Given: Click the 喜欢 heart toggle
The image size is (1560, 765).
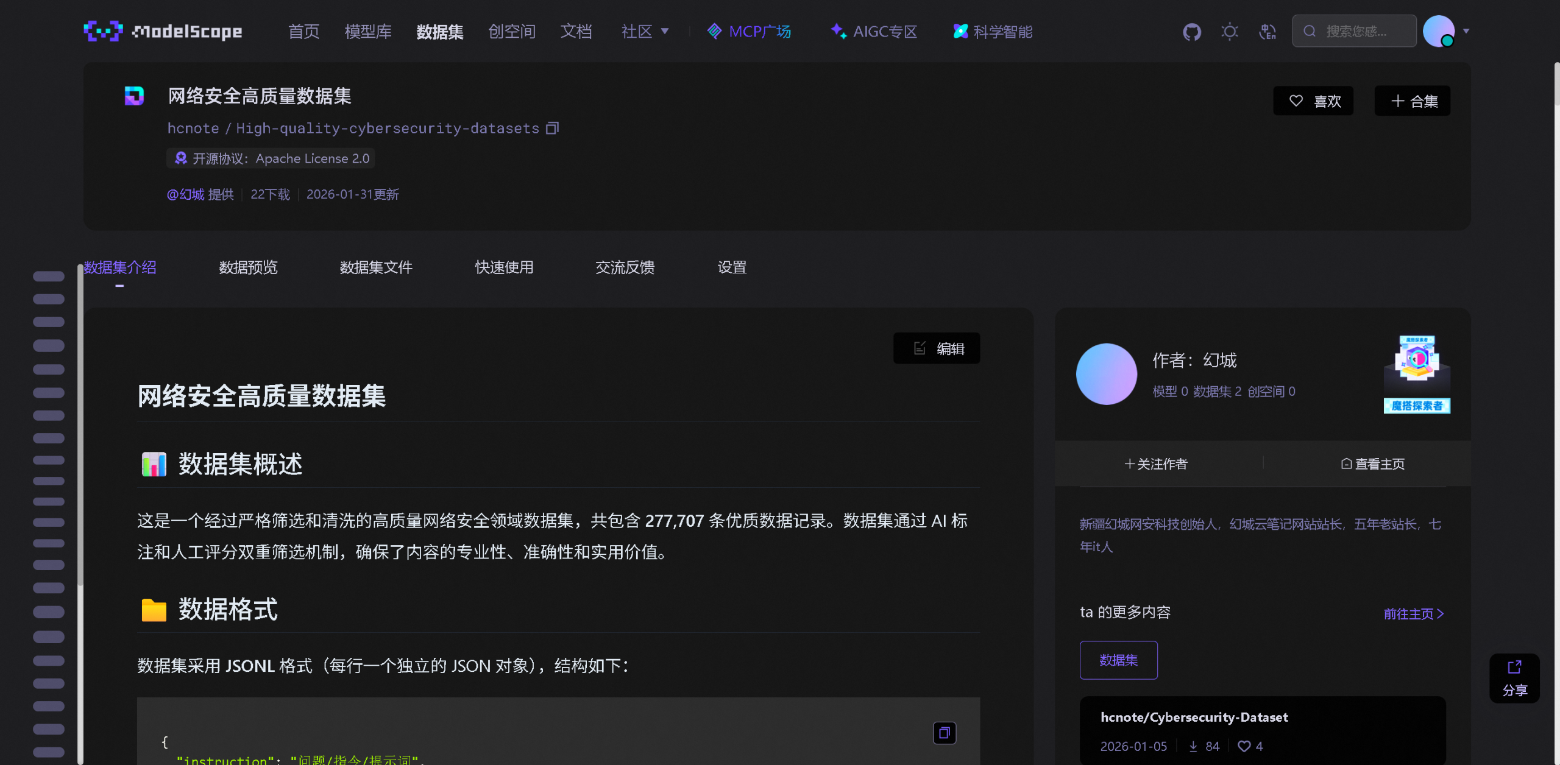Looking at the screenshot, I should pyautogui.click(x=1313, y=100).
